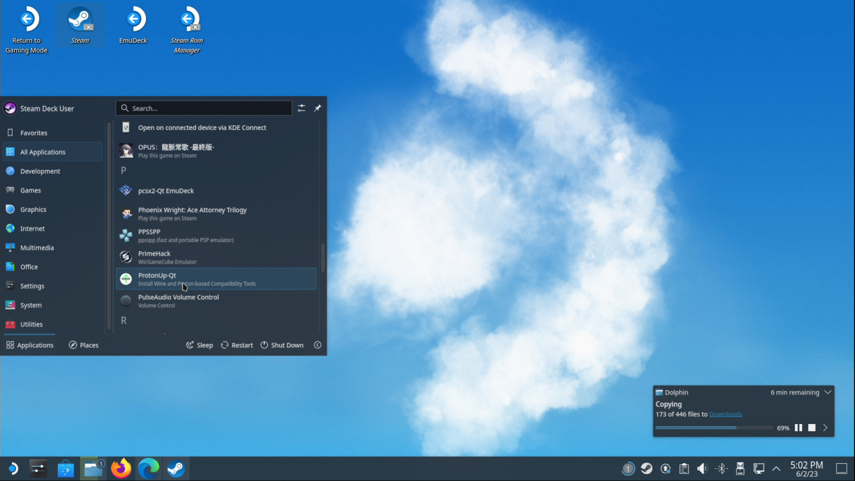Launch the OPUS game entry
Image resolution: width=855 pixels, height=481 pixels.
(x=216, y=151)
